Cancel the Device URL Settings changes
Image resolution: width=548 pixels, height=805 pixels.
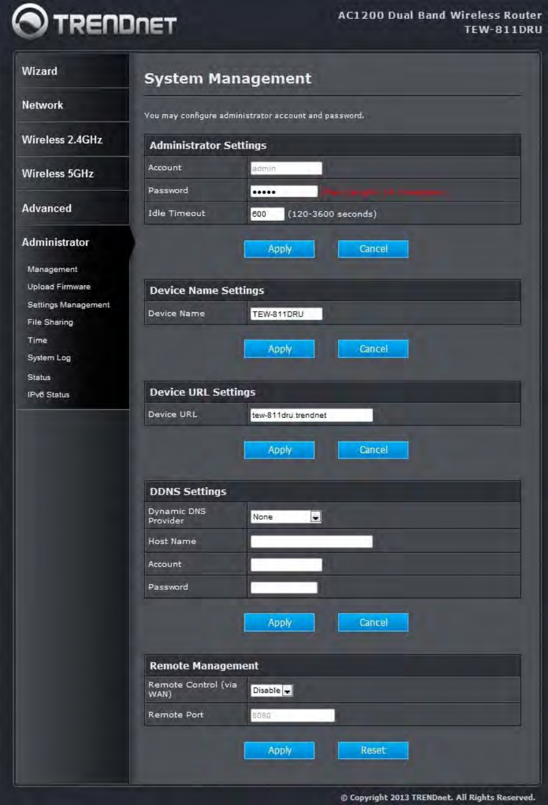(x=373, y=450)
